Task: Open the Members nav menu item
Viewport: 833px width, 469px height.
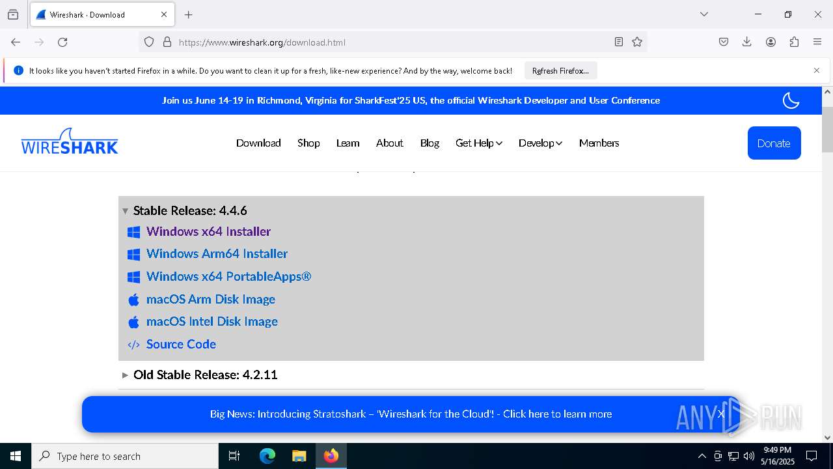Action: [x=599, y=143]
